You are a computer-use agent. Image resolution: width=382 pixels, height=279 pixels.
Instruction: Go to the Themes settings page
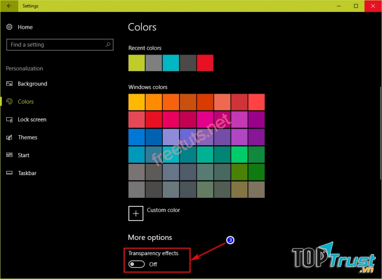coord(27,138)
